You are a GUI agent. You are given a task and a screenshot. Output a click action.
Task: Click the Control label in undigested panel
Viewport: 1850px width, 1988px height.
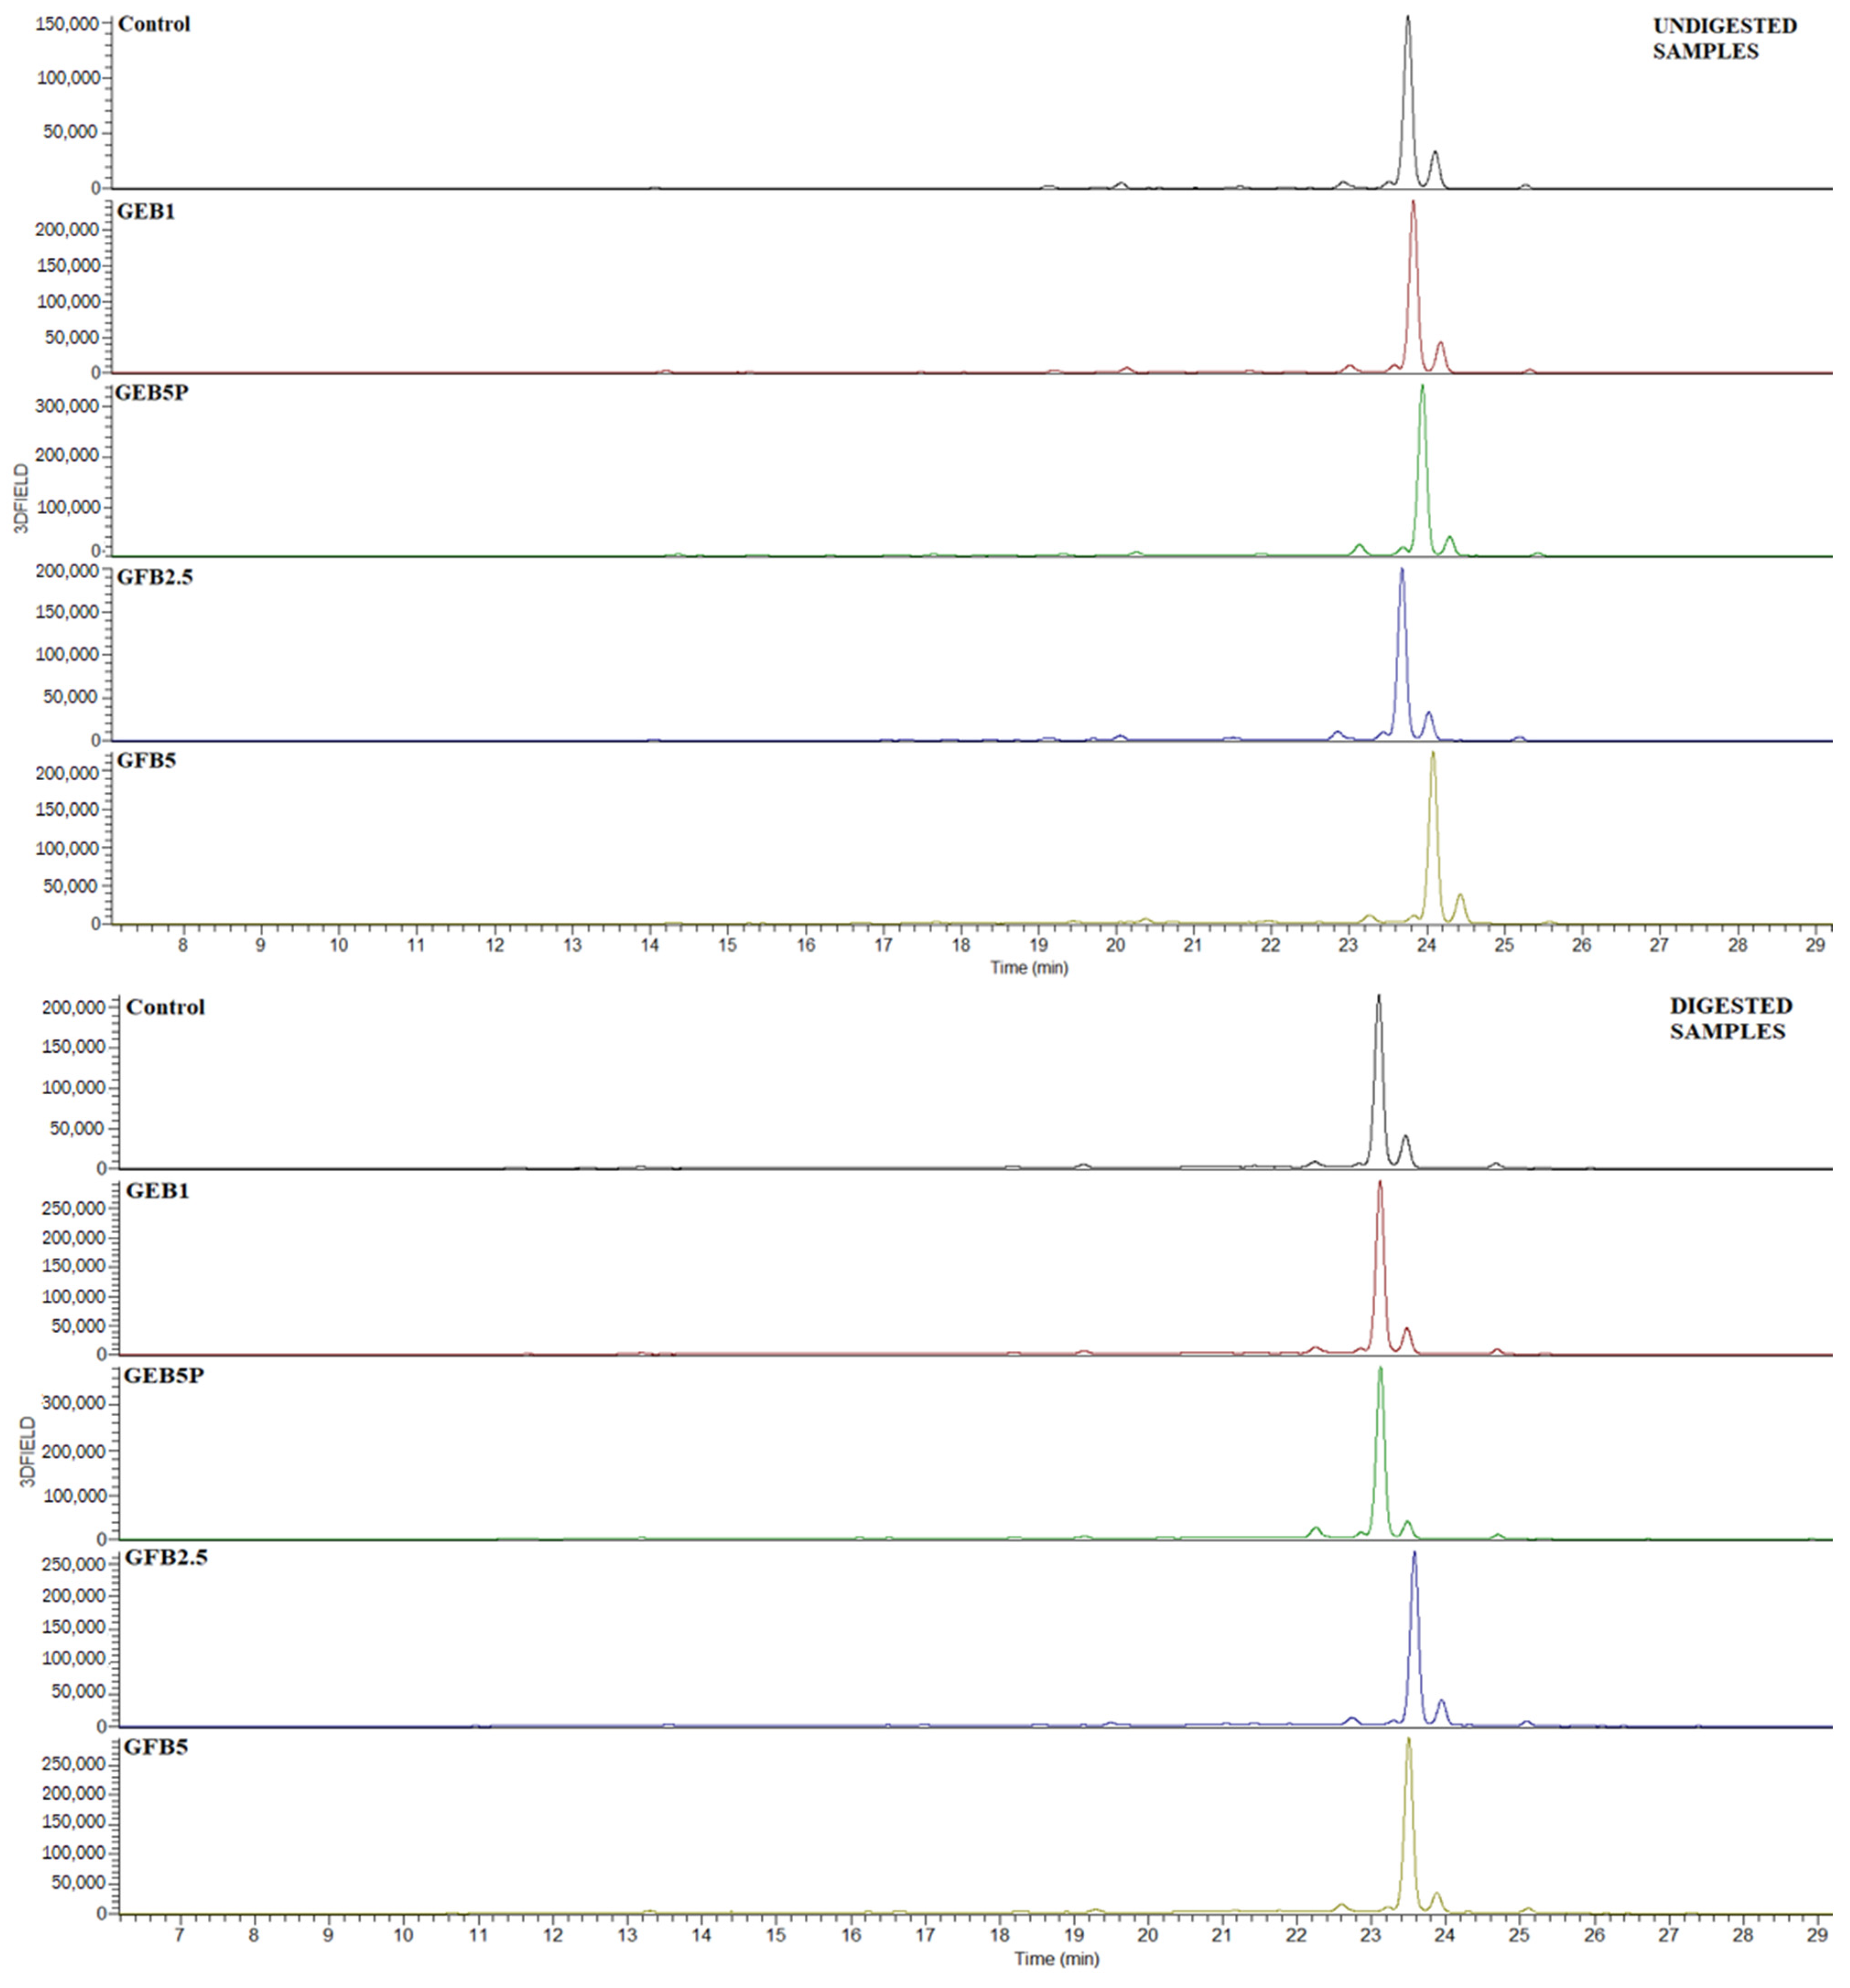point(154,24)
